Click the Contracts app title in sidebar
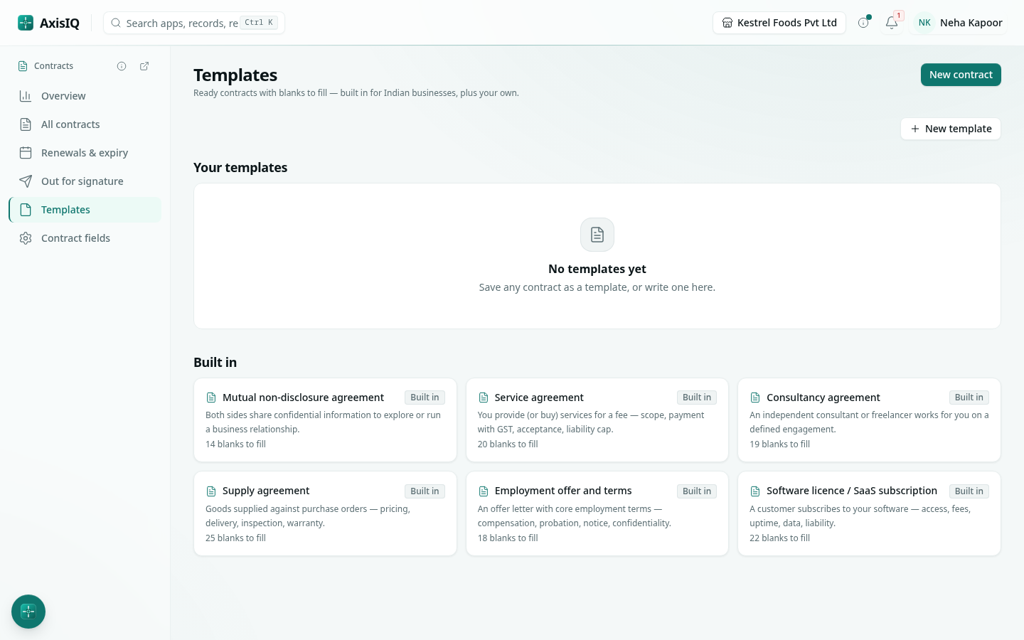The width and height of the screenshot is (1024, 640). pyautogui.click(x=53, y=66)
